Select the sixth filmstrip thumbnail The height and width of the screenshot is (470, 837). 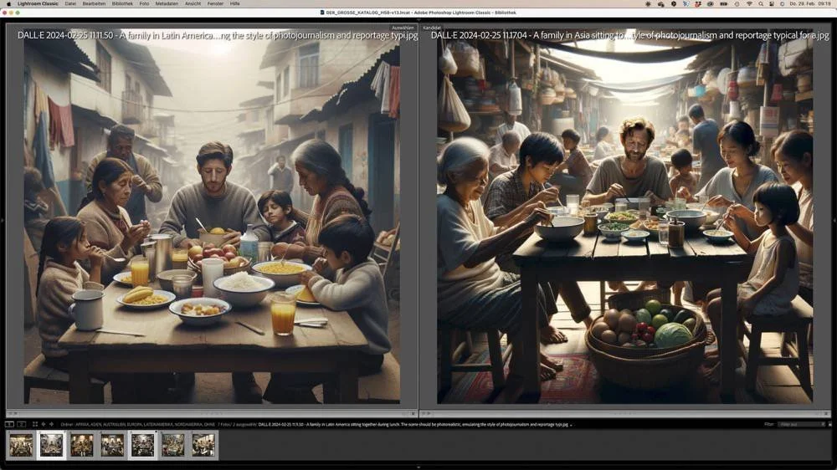tap(173, 445)
